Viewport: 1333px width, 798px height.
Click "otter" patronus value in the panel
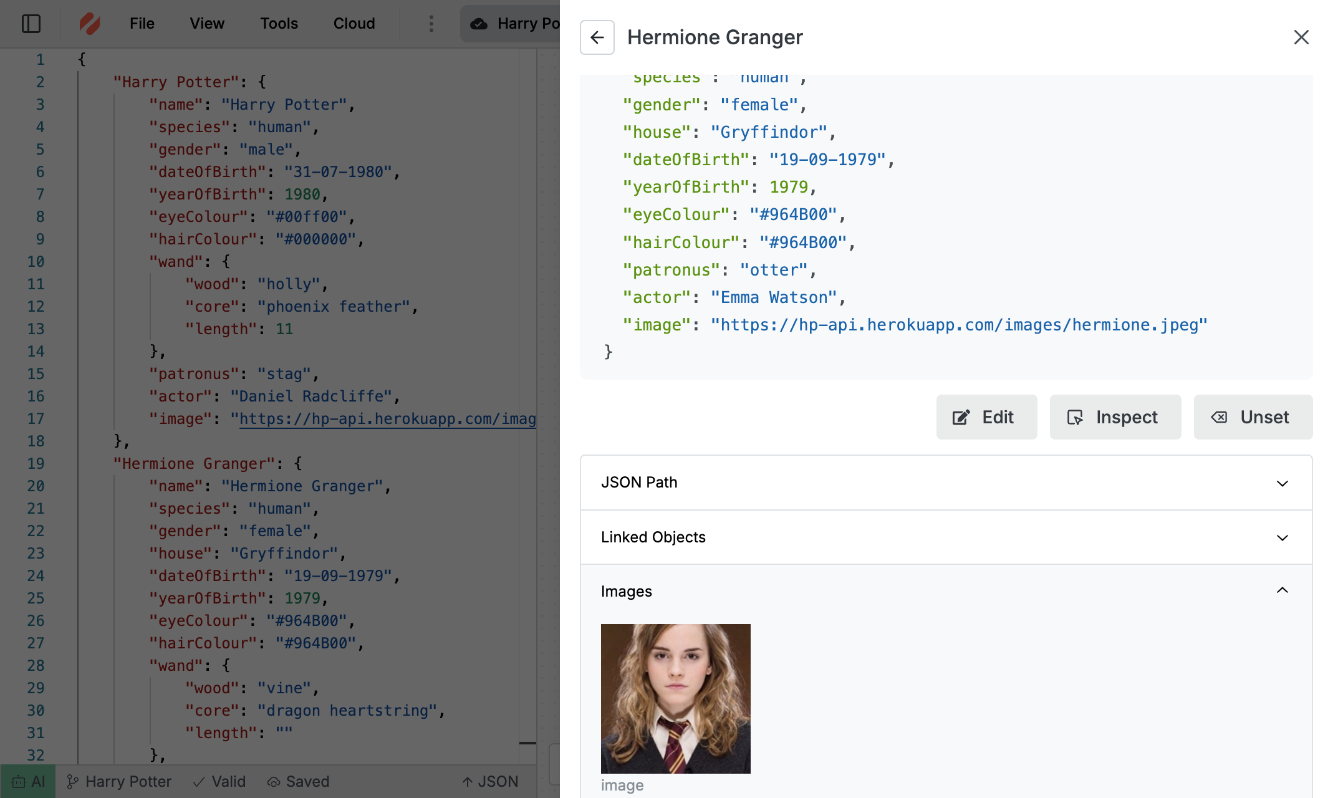pyautogui.click(x=774, y=270)
